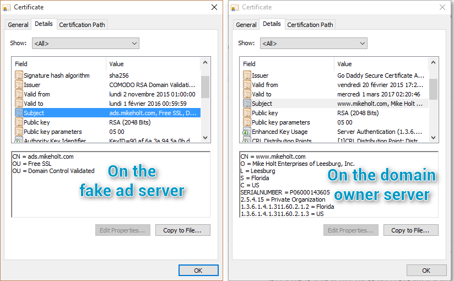This screenshot has height=281, width=454.
Task: Select 'RSA (2048 Bits)' value in left certificate
Action: pyautogui.click(x=130, y=122)
